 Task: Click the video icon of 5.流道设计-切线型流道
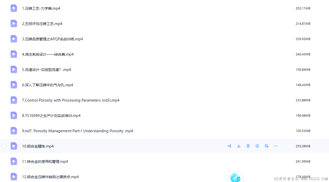pos(14,69)
